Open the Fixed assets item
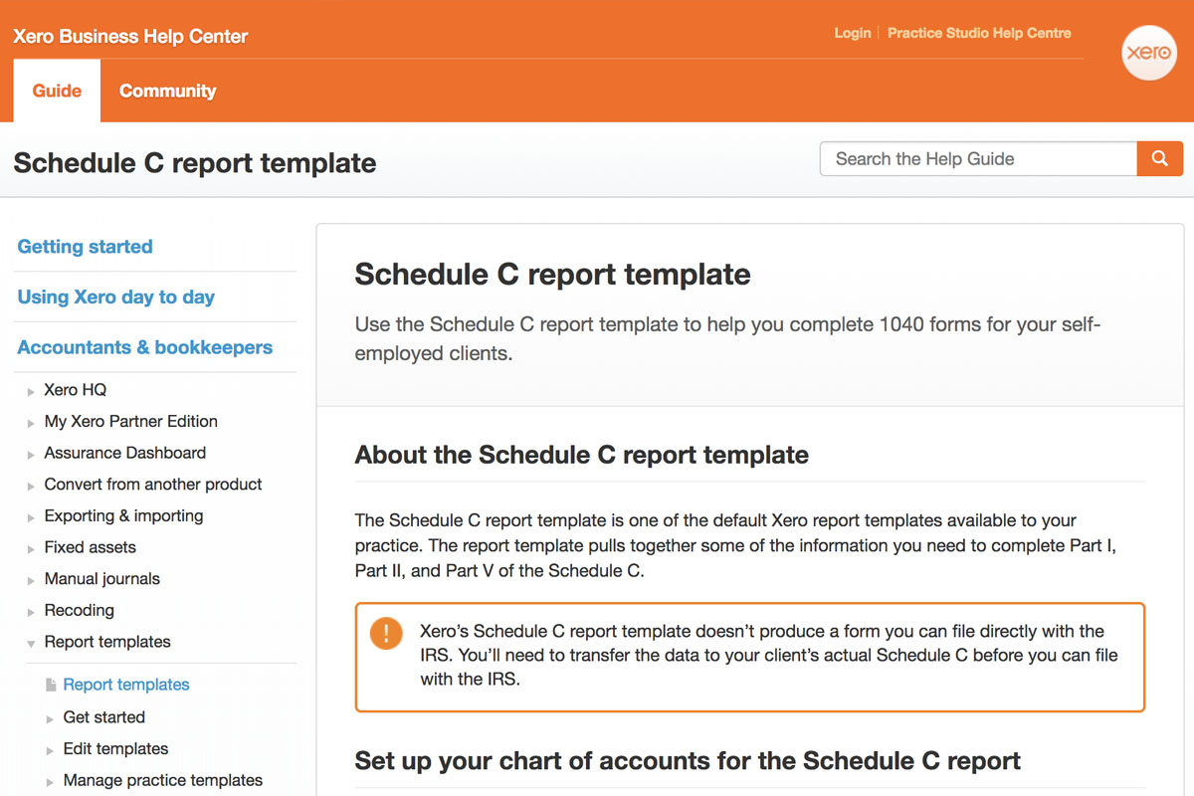Screen dimensions: 1194x796 click(90, 547)
